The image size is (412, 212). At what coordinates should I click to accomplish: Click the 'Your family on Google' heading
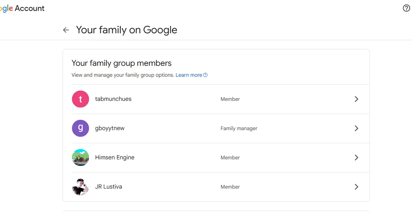(127, 30)
